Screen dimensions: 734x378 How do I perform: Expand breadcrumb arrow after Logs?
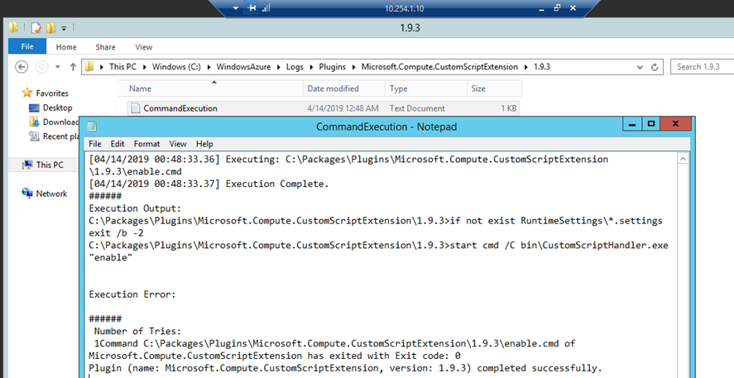pos(311,67)
